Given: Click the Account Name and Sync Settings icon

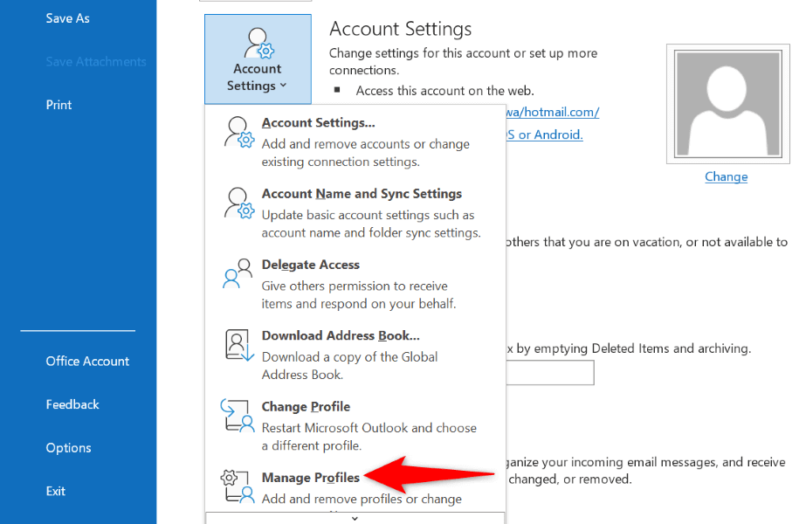Looking at the screenshot, I should [x=238, y=202].
